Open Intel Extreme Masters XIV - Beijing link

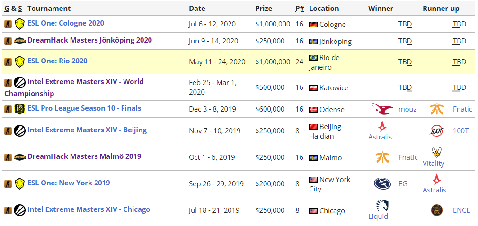point(87,130)
